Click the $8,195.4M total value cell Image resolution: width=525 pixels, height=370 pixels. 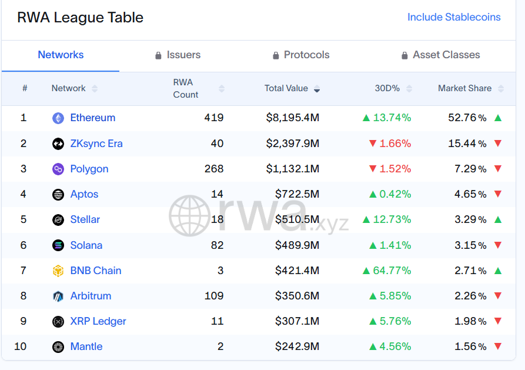coord(293,118)
